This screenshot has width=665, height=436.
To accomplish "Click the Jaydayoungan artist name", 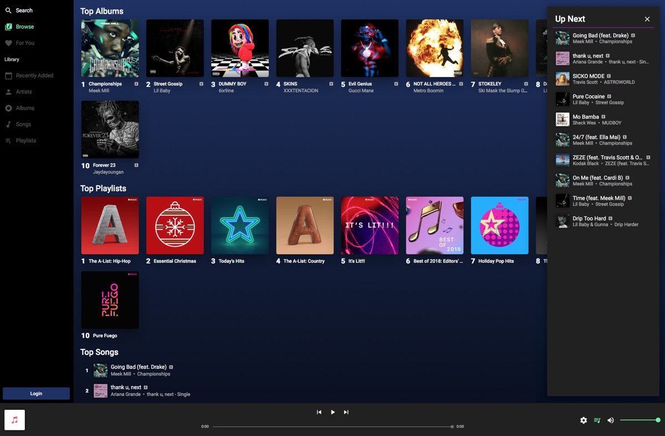I will 108,172.
